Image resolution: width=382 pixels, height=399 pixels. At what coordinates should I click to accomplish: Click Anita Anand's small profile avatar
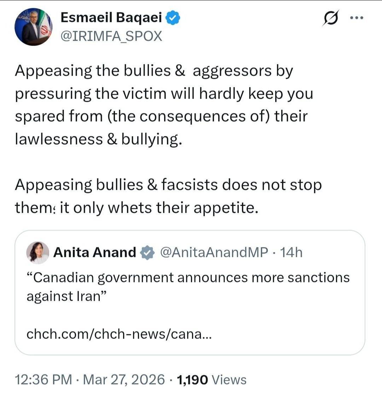37,253
